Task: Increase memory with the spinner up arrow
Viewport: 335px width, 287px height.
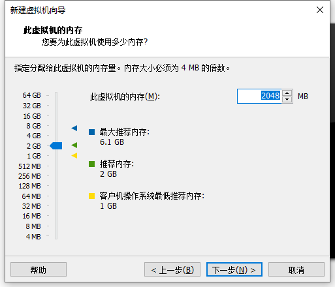Action: pos(287,93)
